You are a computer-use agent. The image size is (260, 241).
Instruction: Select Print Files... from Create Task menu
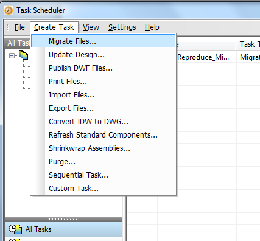coord(104,82)
